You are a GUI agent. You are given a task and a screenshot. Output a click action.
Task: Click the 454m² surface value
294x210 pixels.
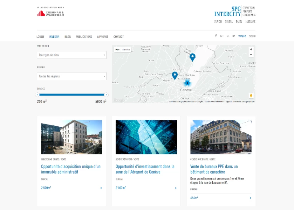tap(194, 198)
